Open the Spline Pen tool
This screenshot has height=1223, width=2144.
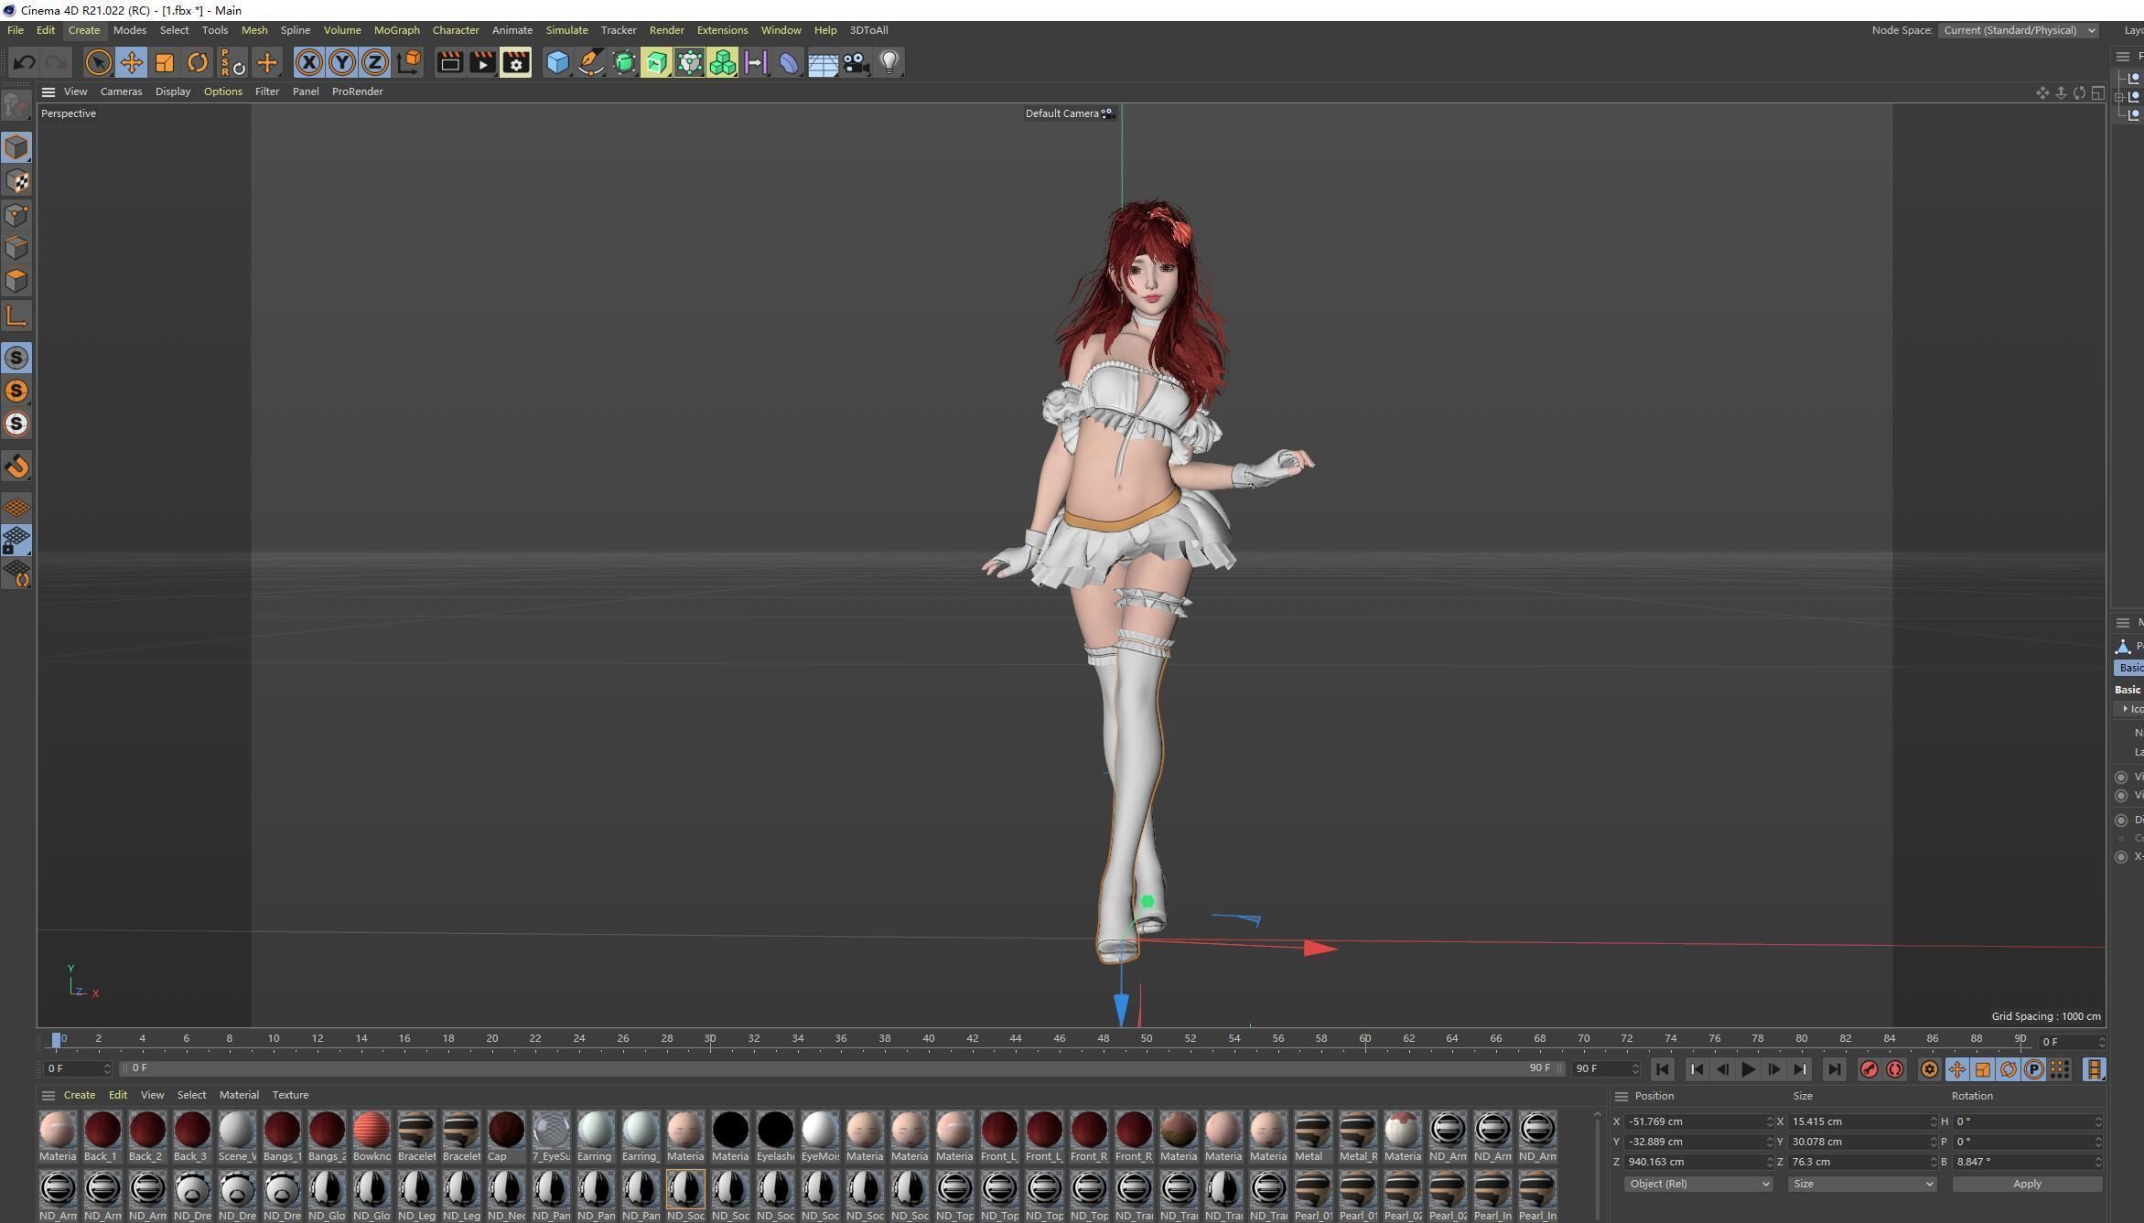(591, 62)
